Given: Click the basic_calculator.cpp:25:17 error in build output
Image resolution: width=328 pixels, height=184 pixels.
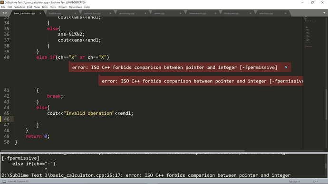Looking at the screenshot, I should pyautogui.click(x=146, y=175).
